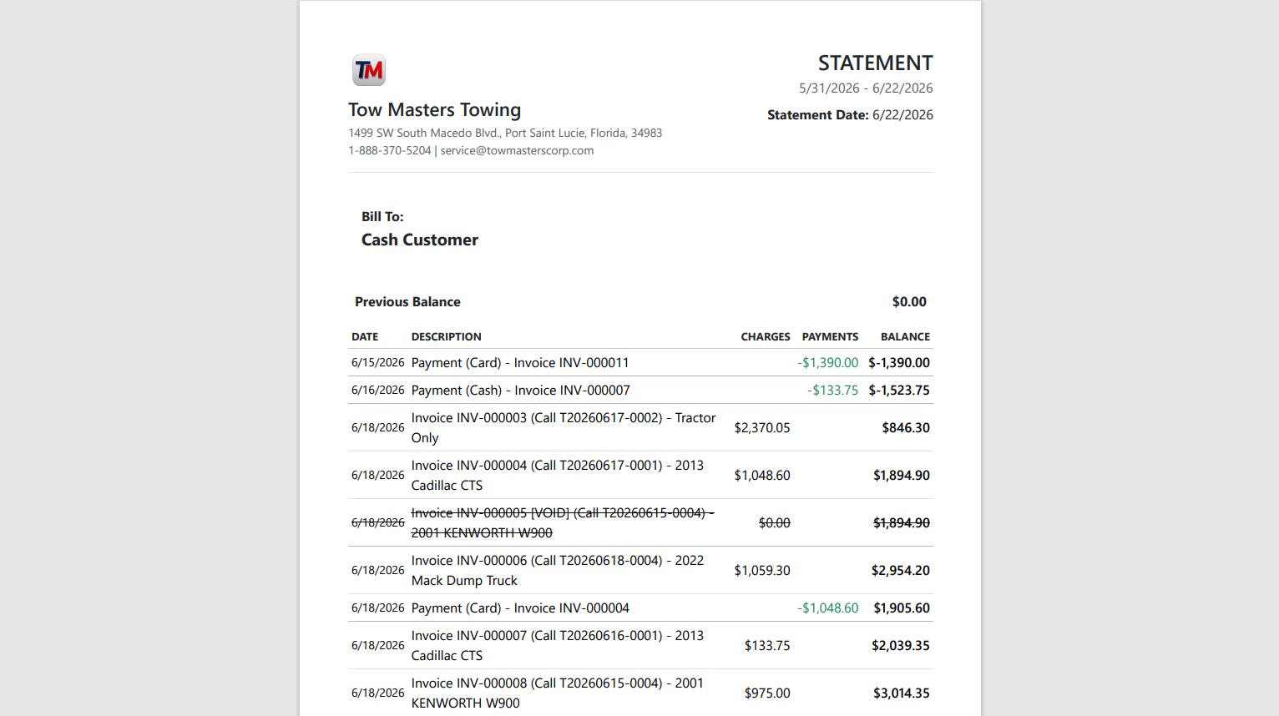The width and height of the screenshot is (1279, 716).
Task: Select Payment (Card) Invoice INV-000011 row
Action: [640, 363]
